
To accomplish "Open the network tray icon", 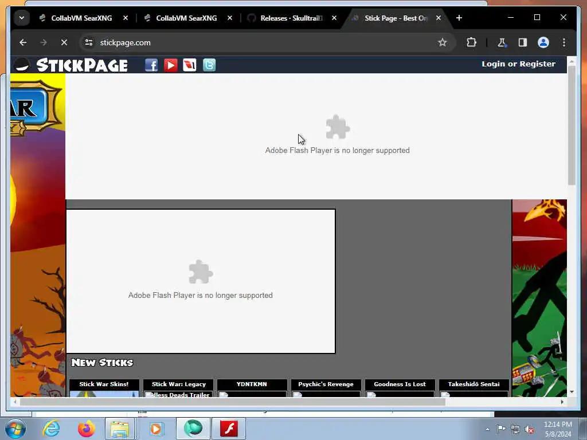I will 515,429.
